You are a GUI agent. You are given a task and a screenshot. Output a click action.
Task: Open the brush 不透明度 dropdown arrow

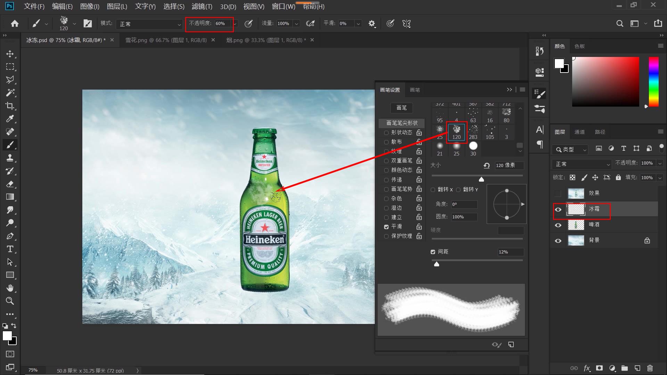(235, 24)
